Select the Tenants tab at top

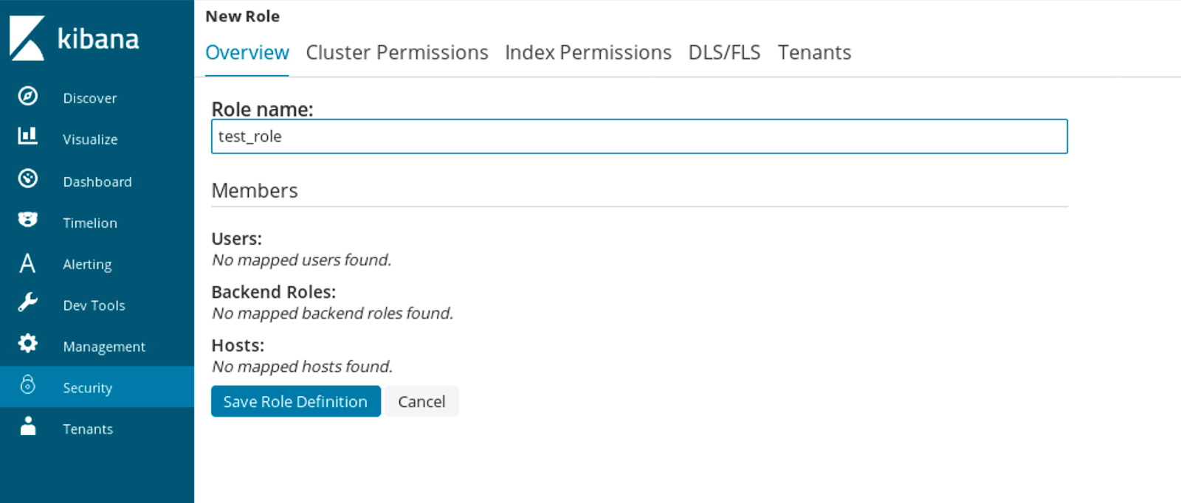pyautogui.click(x=814, y=52)
